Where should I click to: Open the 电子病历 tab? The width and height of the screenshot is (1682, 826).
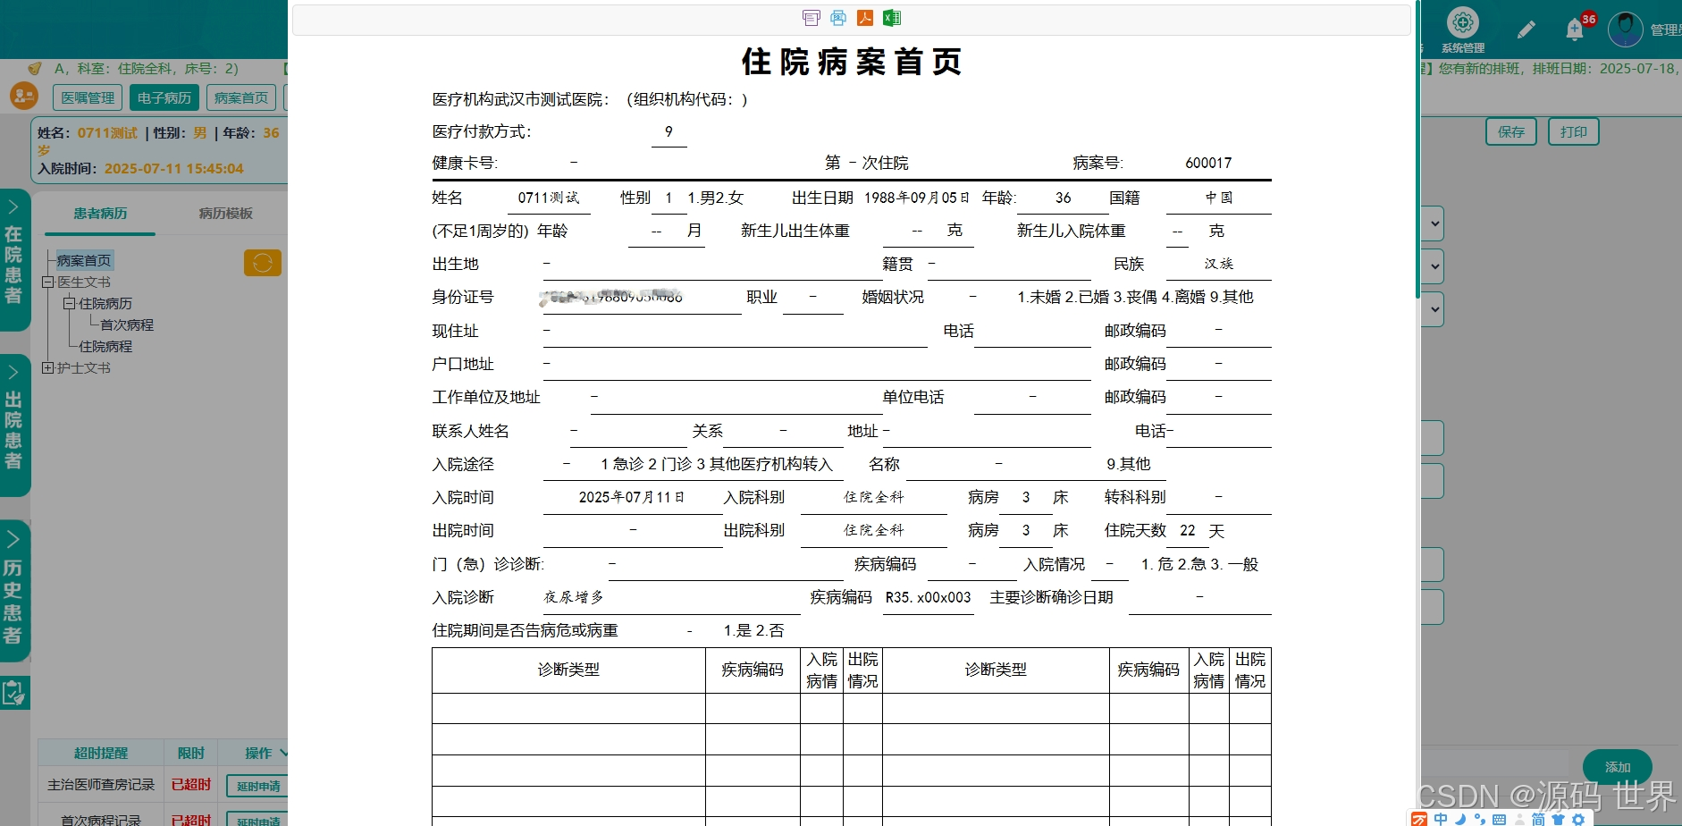[164, 97]
